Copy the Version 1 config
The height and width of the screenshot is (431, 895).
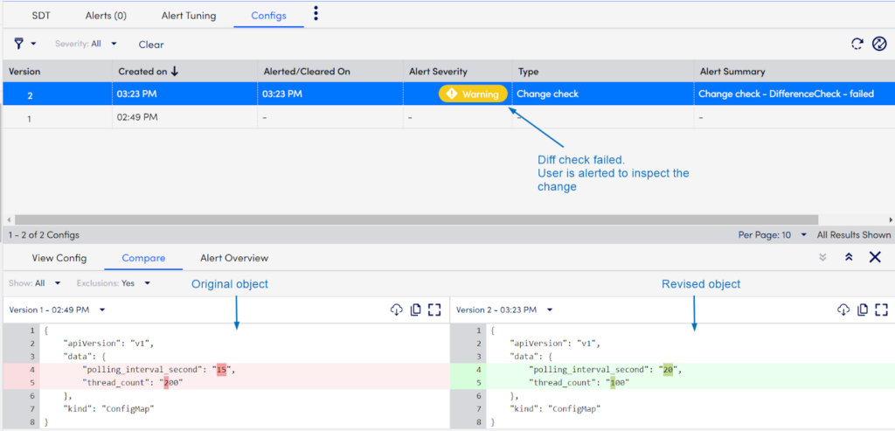(415, 309)
